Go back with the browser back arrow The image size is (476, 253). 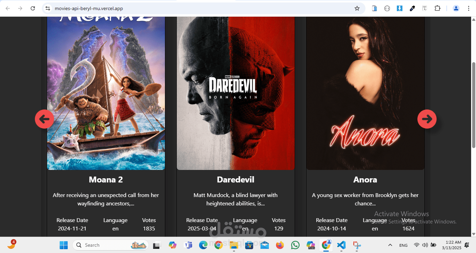[8, 8]
